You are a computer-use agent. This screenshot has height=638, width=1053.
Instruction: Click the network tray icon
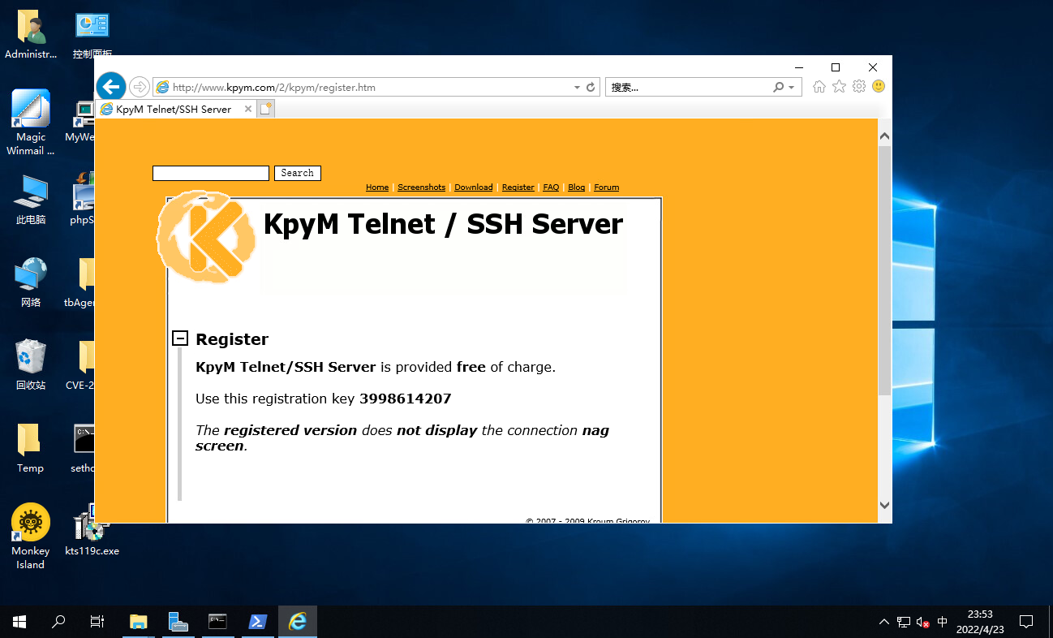click(904, 622)
